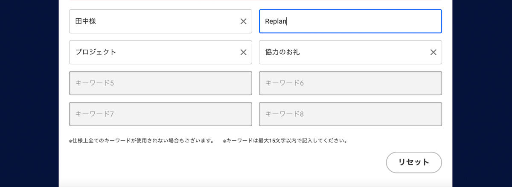
Task: Clear the 田中様 keyword with its X icon
Action: pyautogui.click(x=243, y=21)
